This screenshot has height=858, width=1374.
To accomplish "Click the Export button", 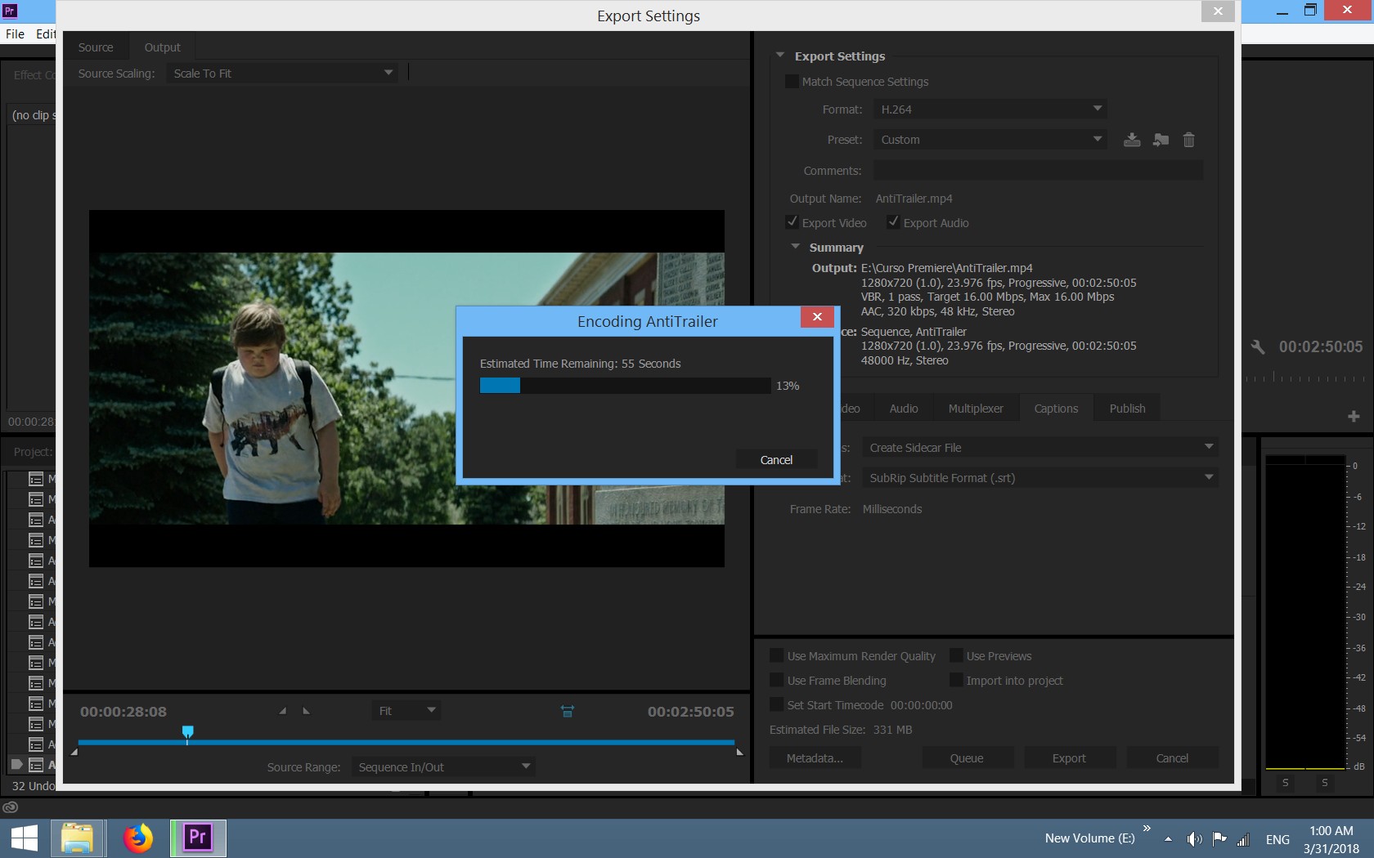I will (x=1069, y=758).
